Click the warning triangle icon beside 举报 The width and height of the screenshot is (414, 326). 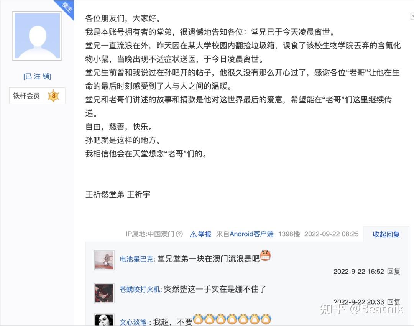(x=193, y=234)
